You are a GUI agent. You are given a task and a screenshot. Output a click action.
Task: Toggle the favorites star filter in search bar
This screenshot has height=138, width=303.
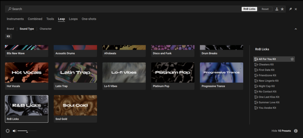282,9
